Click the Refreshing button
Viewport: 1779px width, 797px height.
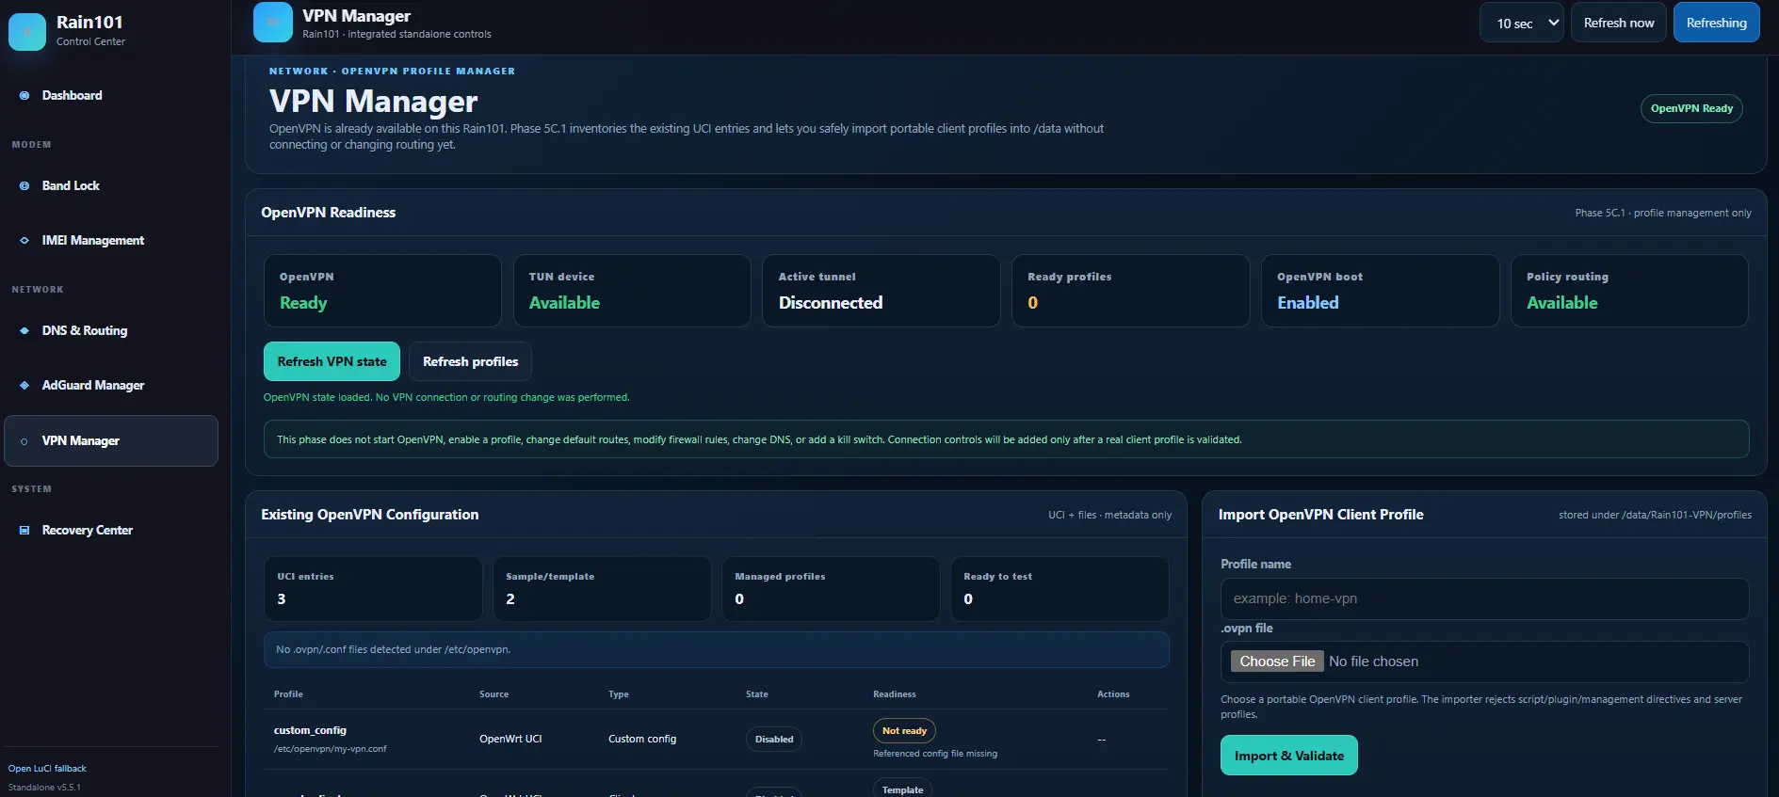pyautogui.click(x=1716, y=23)
